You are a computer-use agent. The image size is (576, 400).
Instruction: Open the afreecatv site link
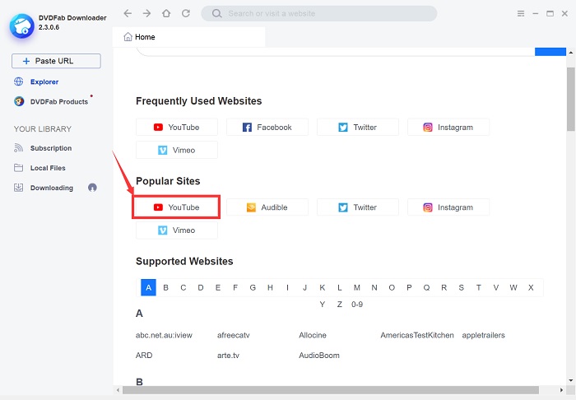tap(233, 335)
